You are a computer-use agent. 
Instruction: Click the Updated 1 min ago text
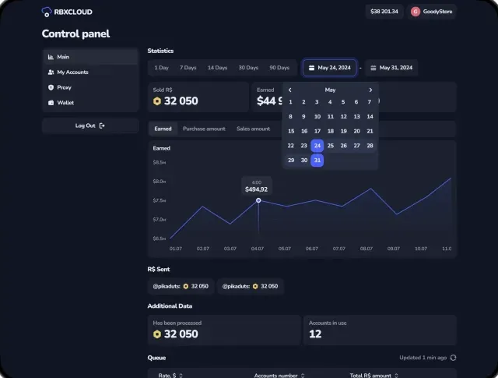pos(423,358)
